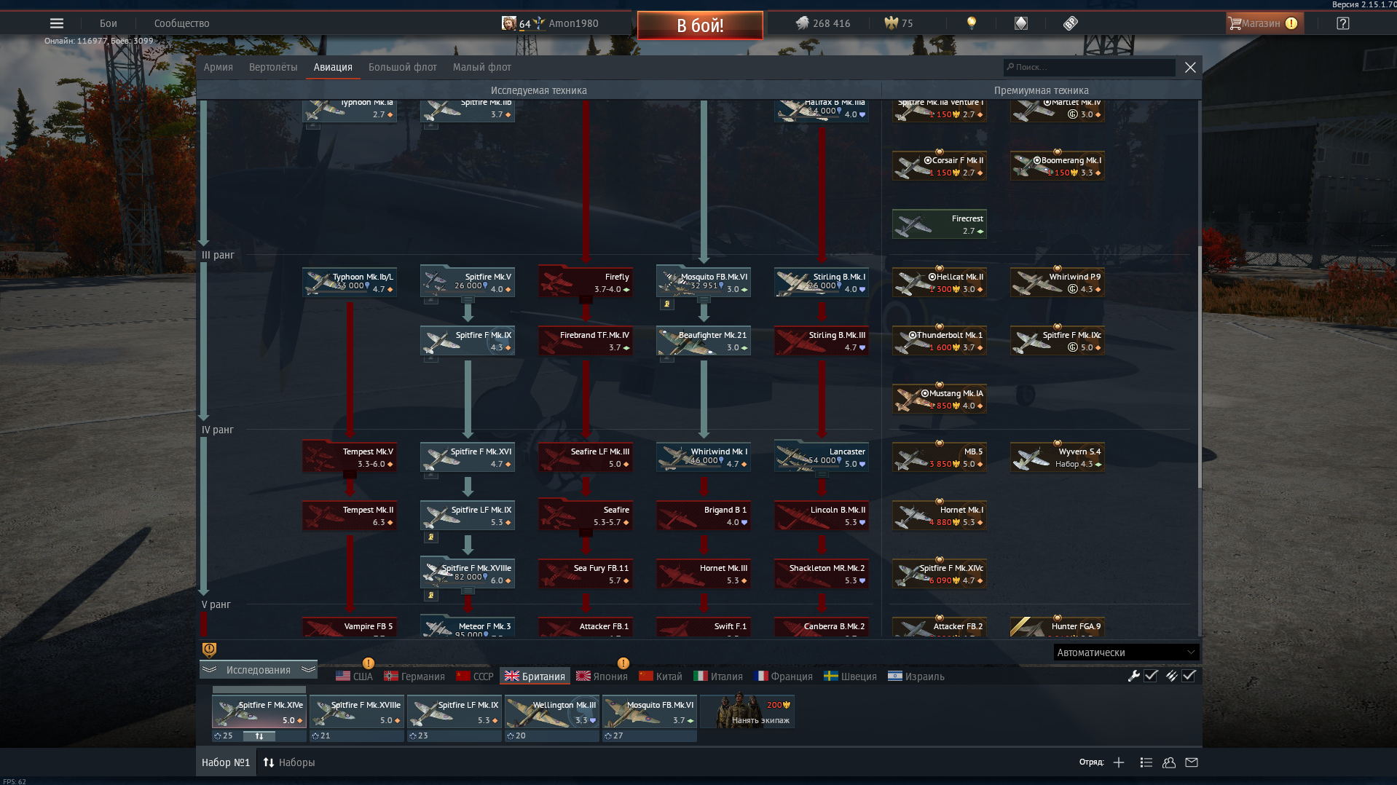Click the Golden Eagles balance 75

pos(899,23)
